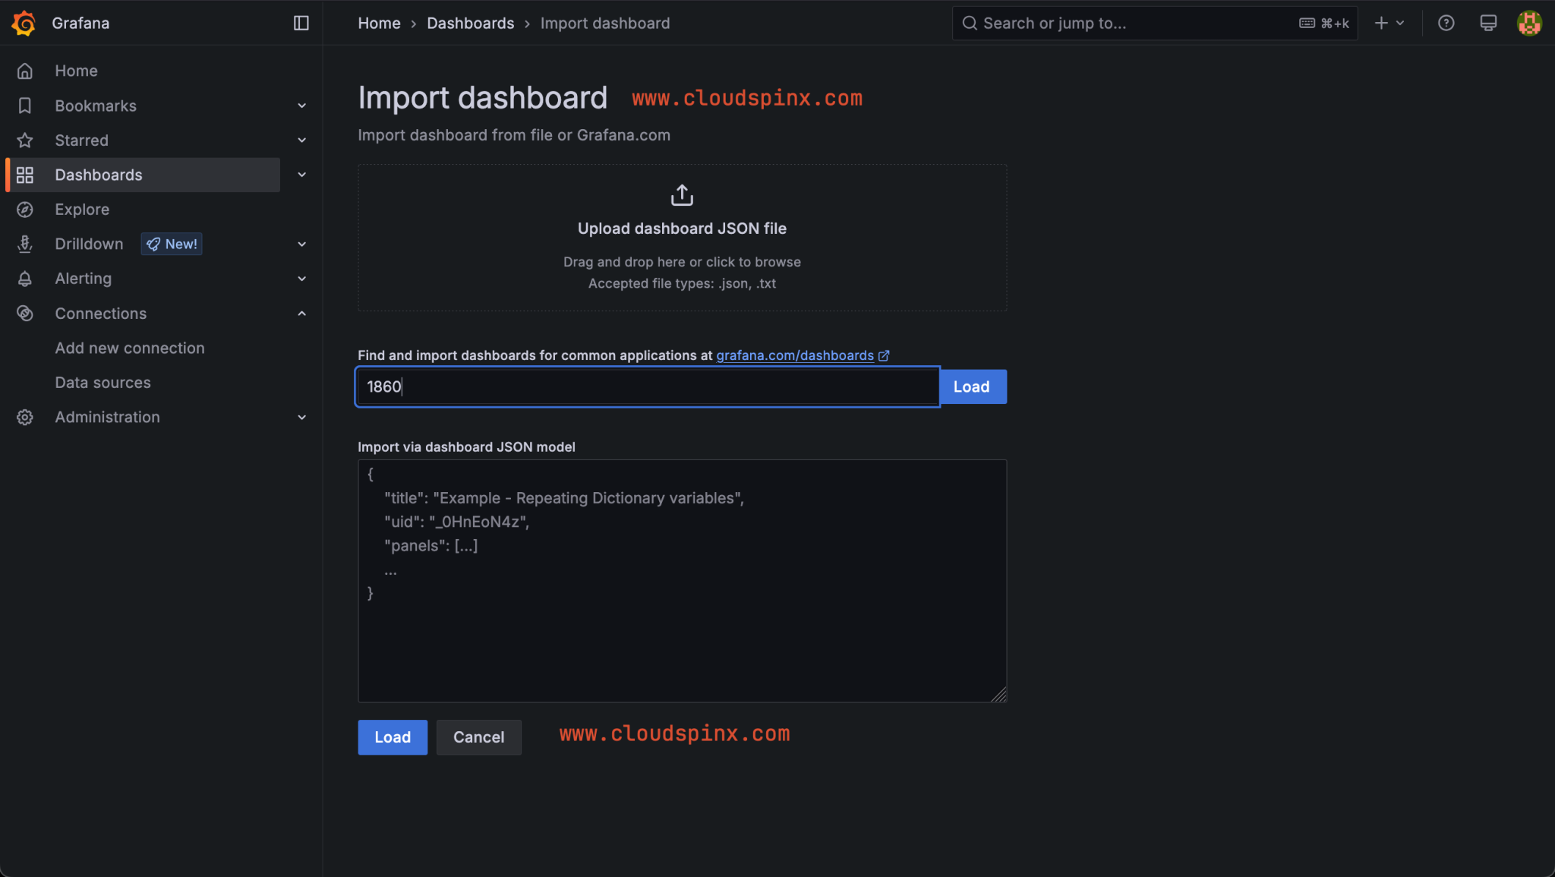Screen dimensions: 1555x877
Task: Open the Grafana home logo
Action: click(23, 23)
